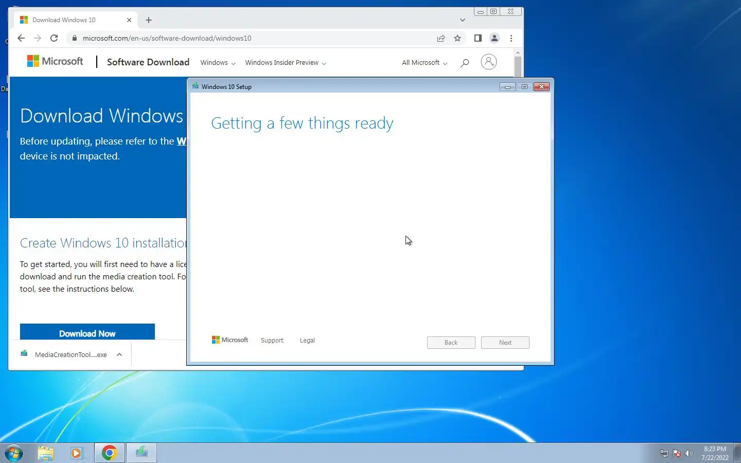Go back in Chrome browser
This screenshot has height=463, width=741.
click(x=21, y=38)
